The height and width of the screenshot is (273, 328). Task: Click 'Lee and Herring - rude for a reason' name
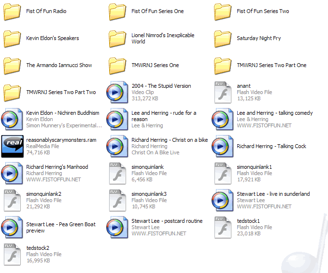coord(164,116)
